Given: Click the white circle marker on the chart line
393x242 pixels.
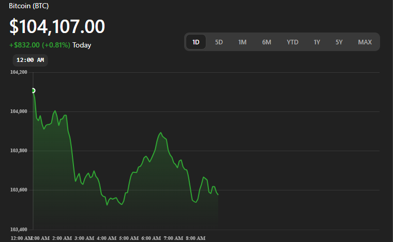Looking at the screenshot, I should click(x=33, y=91).
